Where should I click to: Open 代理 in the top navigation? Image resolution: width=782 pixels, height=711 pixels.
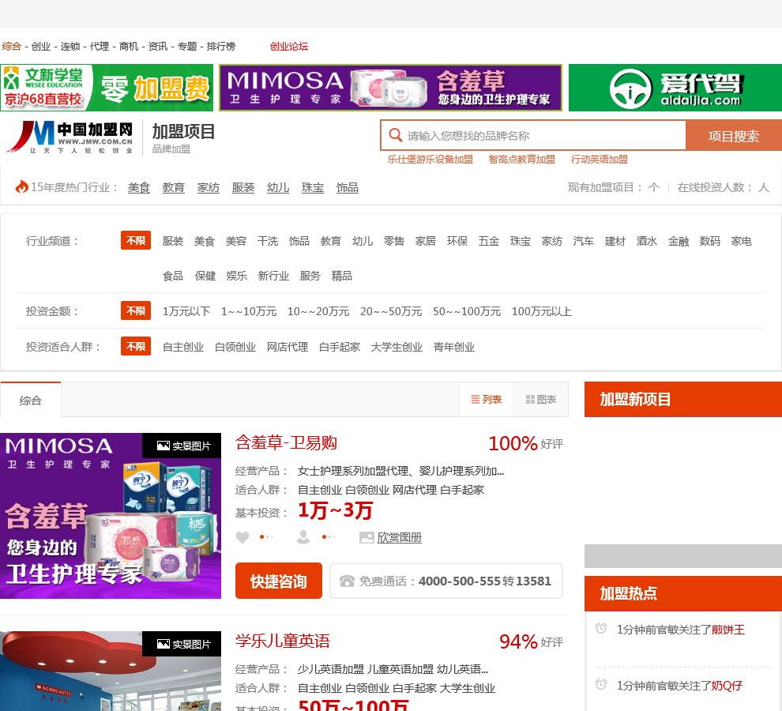tap(100, 47)
